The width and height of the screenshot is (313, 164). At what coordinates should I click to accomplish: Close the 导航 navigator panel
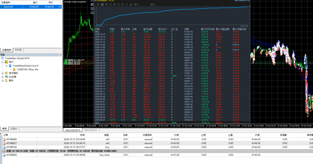(61, 55)
